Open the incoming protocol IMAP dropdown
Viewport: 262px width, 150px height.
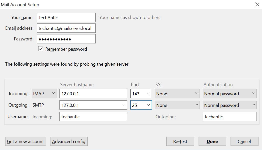click(44, 94)
